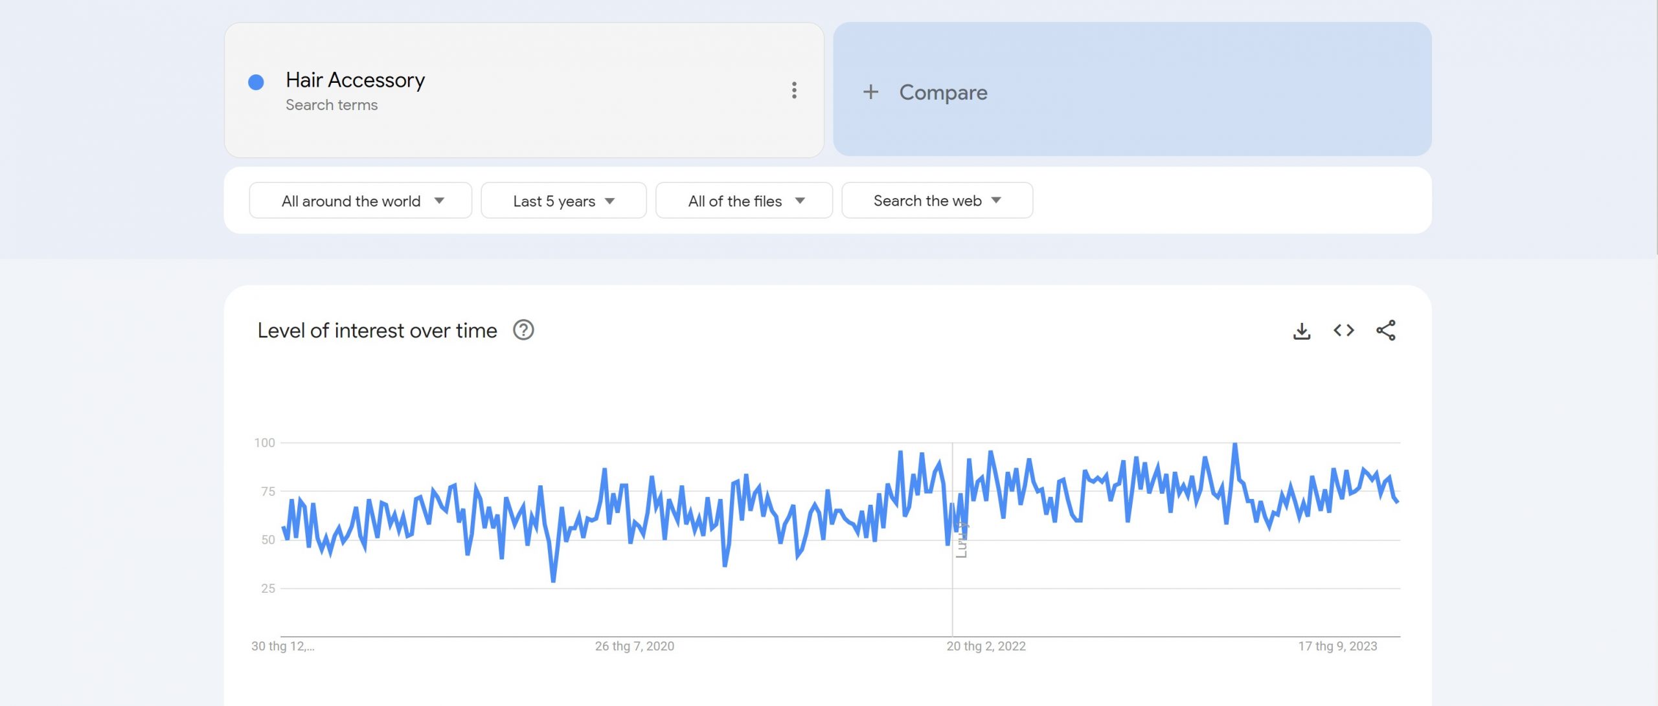Expand the Last 5 years time filter

coord(563,201)
